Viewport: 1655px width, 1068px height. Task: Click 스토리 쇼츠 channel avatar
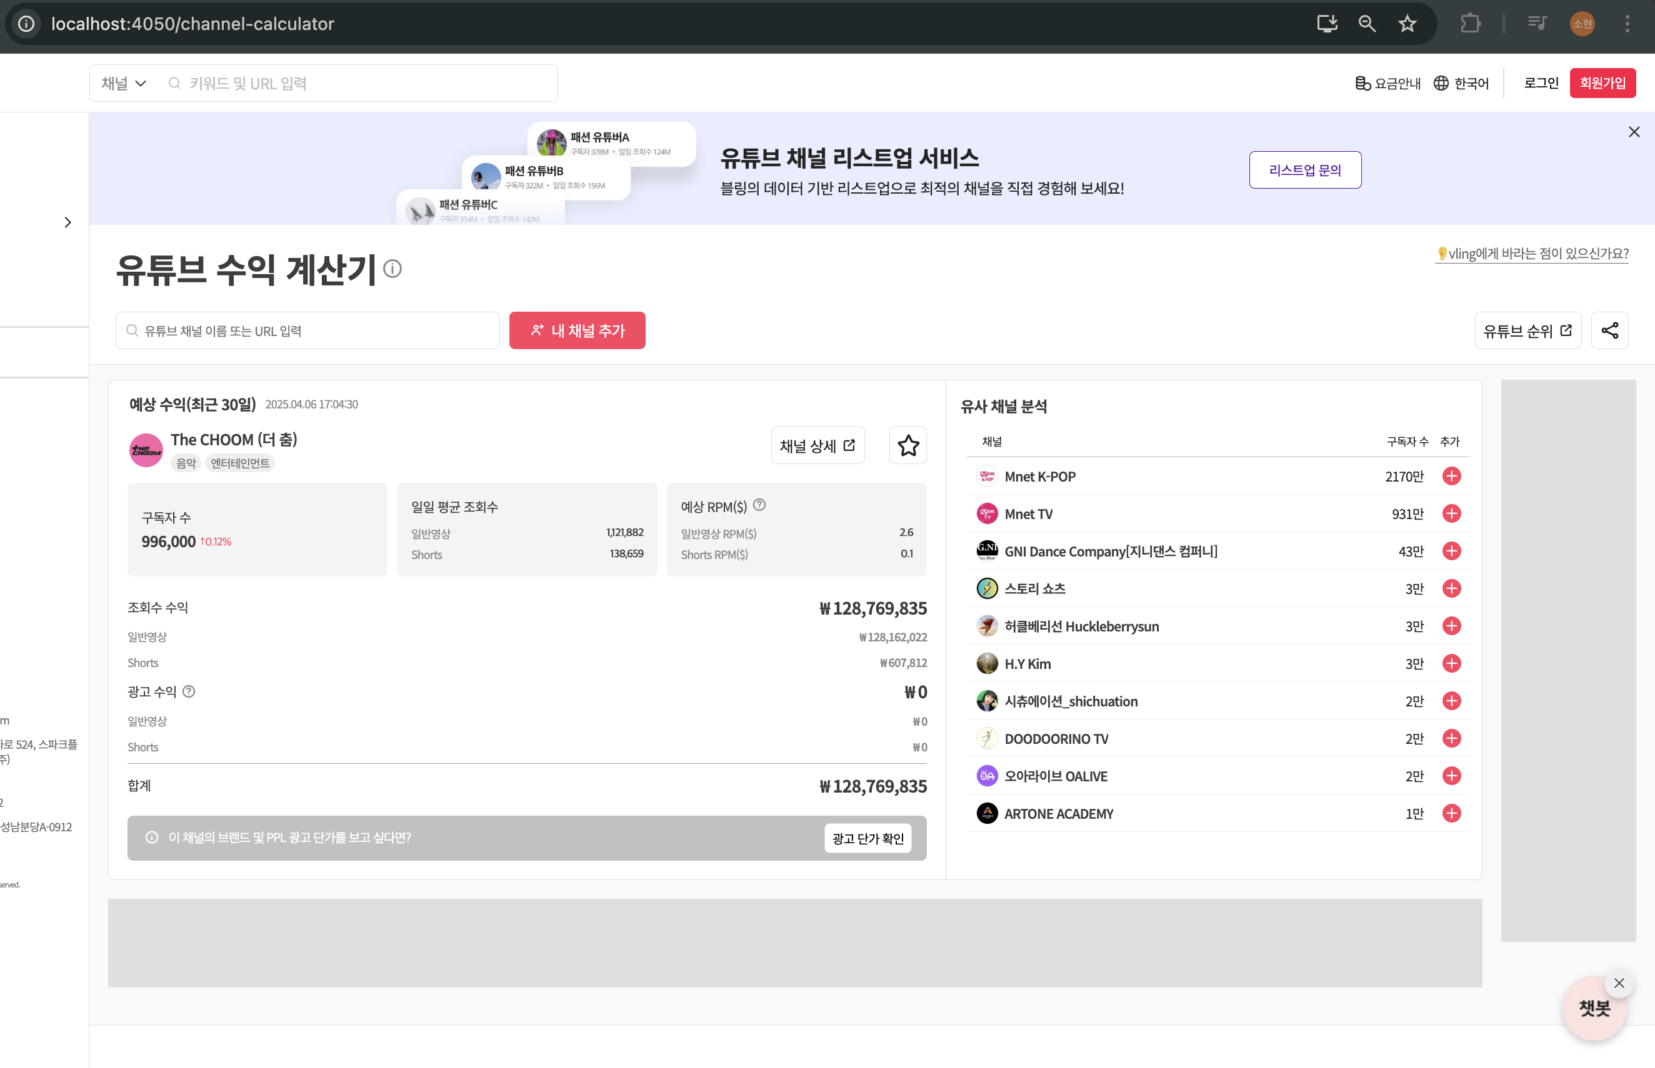[x=987, y=589]
